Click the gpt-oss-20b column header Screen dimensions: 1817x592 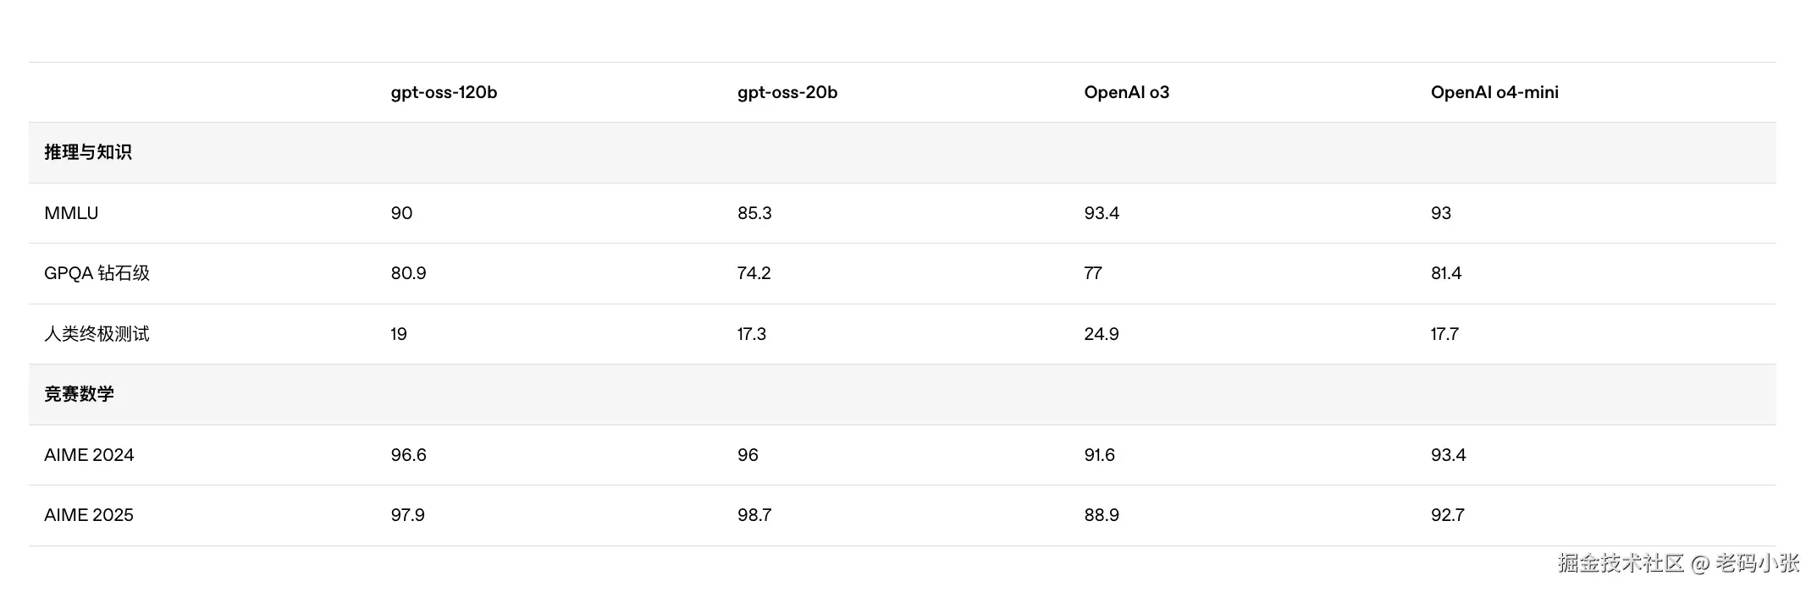pos(787,92)
